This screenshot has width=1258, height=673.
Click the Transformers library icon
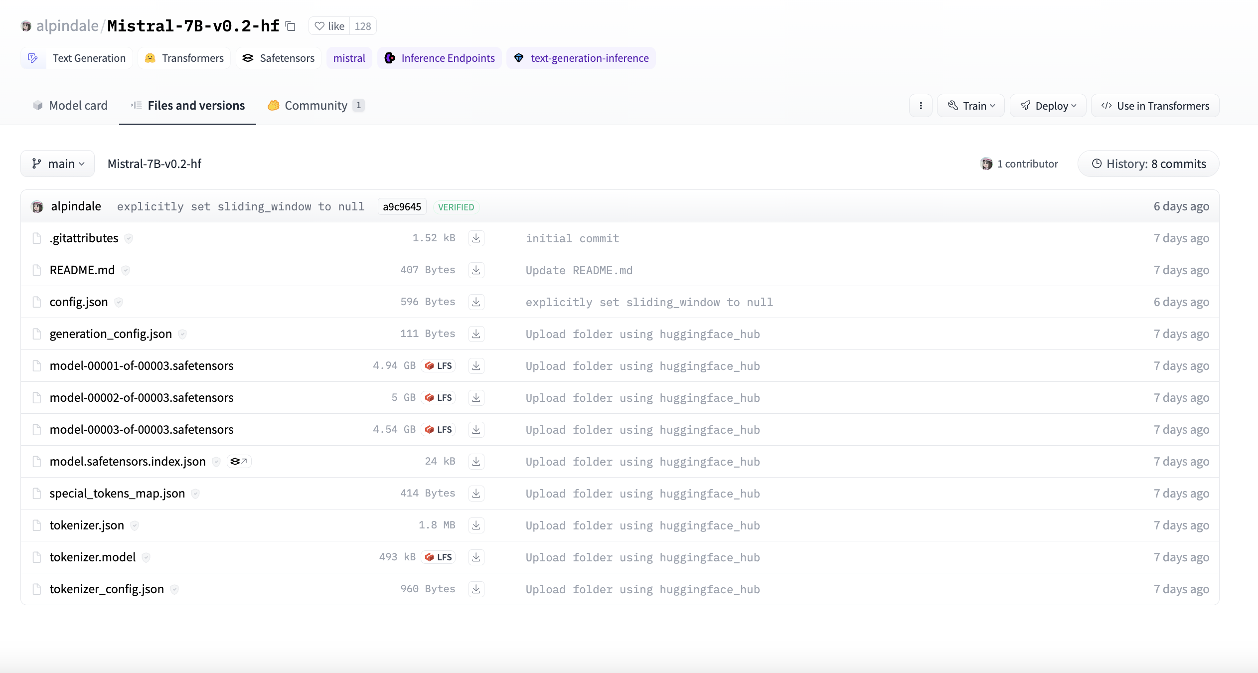click(x=150, y=58)
